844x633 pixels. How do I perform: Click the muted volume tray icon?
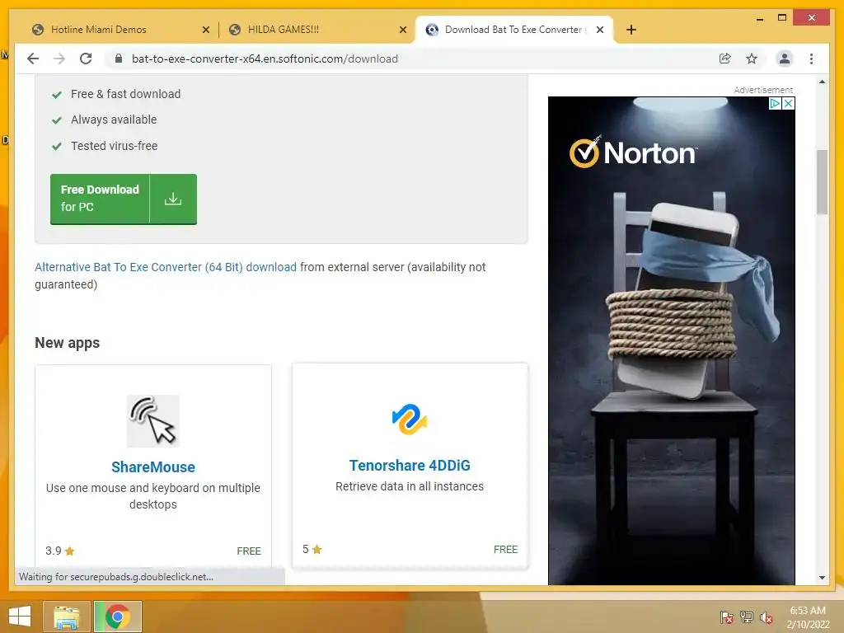(x=767, y=617)
